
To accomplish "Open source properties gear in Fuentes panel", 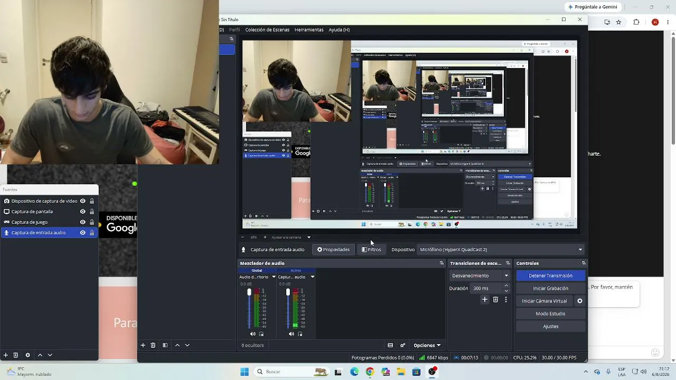I will pos(27,355).
